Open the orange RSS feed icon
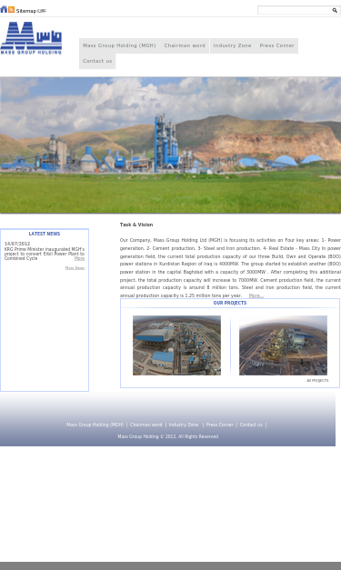The width and height of the screenshot is (341, 570). pyautogui.click(x=12, y=10)
